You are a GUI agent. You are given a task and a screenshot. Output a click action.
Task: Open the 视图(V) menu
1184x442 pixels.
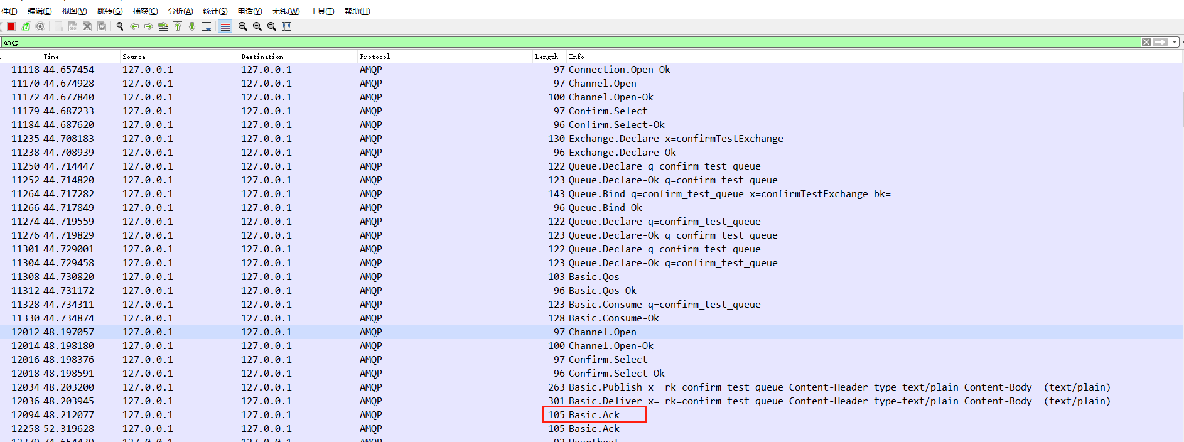click(74, 11)
